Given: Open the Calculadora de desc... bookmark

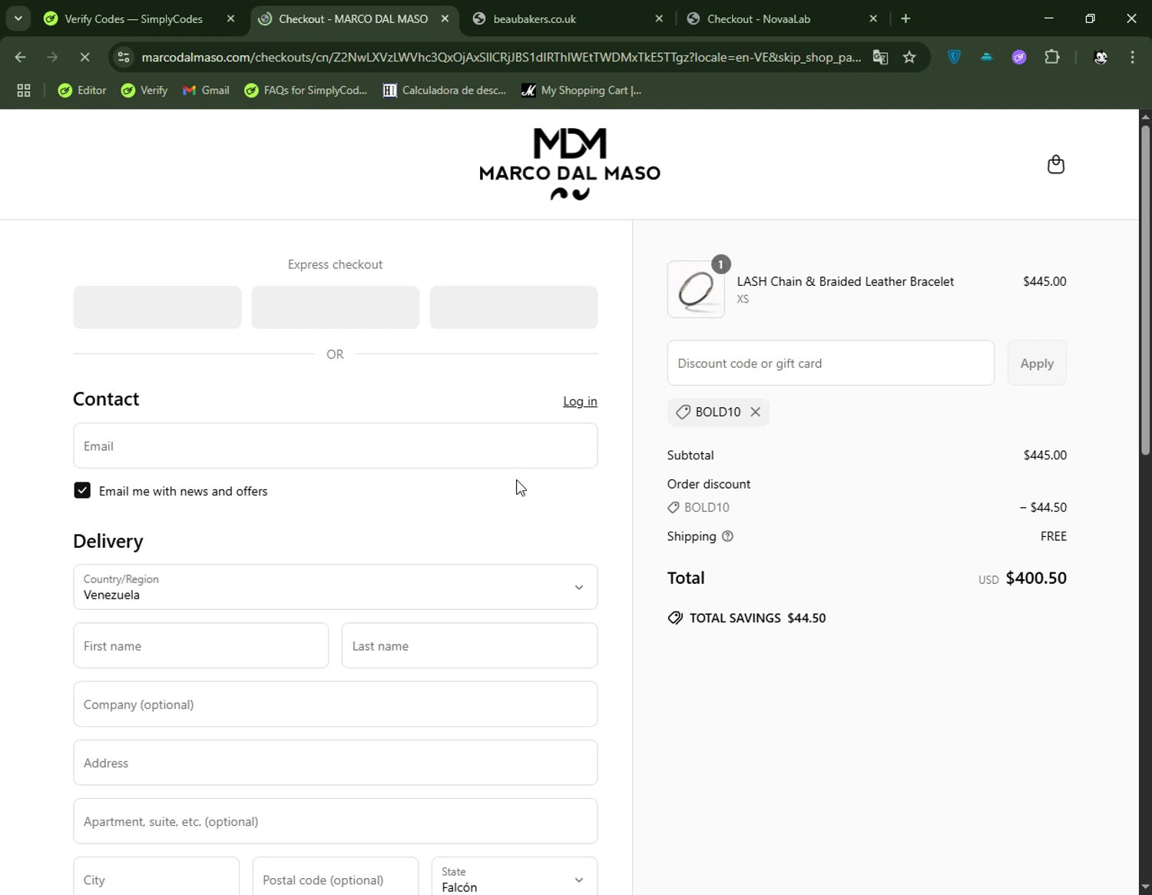Looking at the screenshot, I should tap(445, 91).
